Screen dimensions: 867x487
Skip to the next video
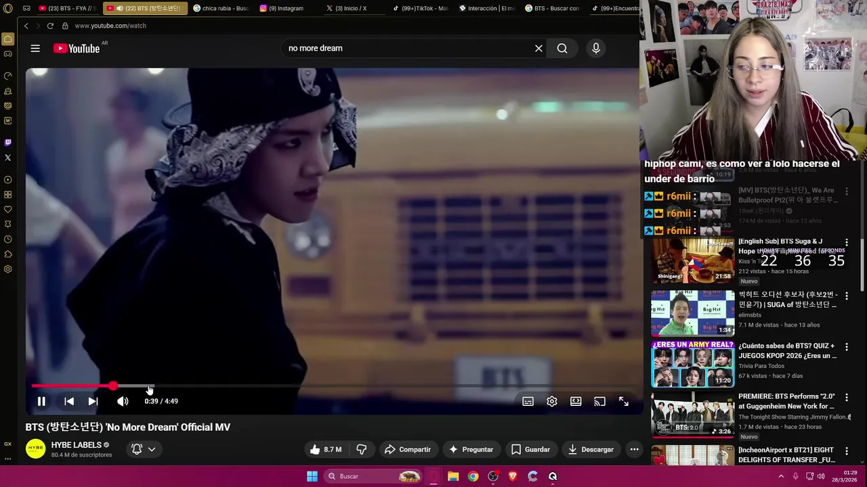click(93, 401)
